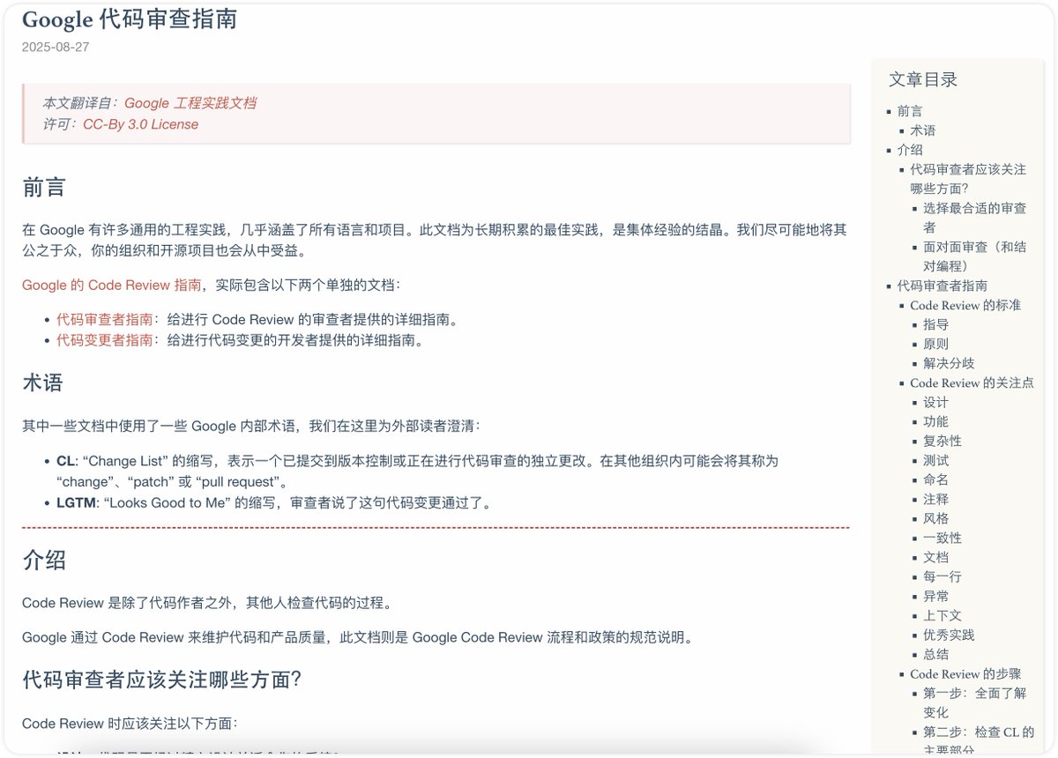Click the 文章目录 sidebar heading
Screen dimensions: 1058x758
[x=923, y=79]
